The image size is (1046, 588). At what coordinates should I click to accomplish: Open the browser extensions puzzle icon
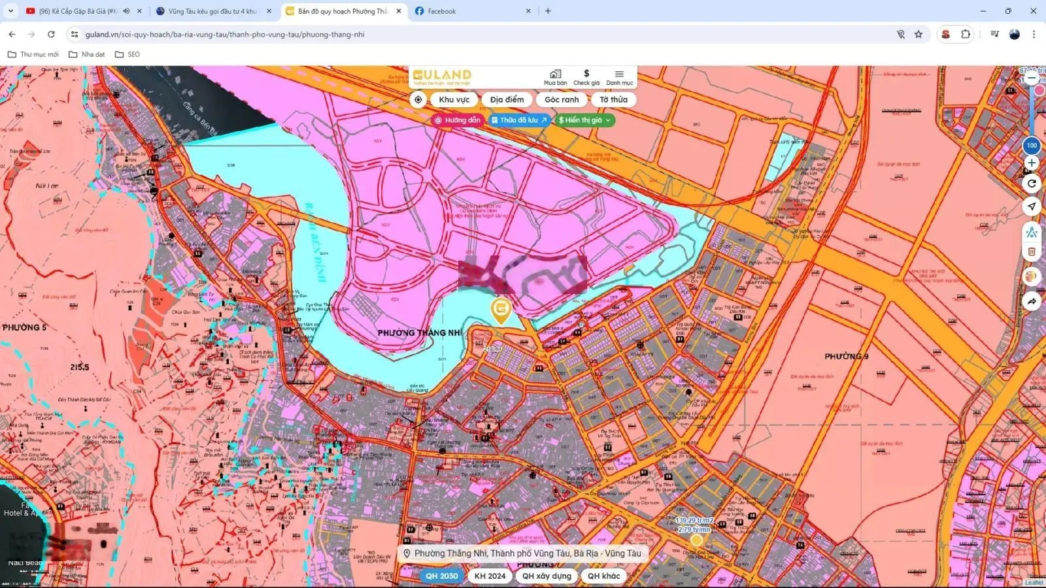[x=966, y=34]
